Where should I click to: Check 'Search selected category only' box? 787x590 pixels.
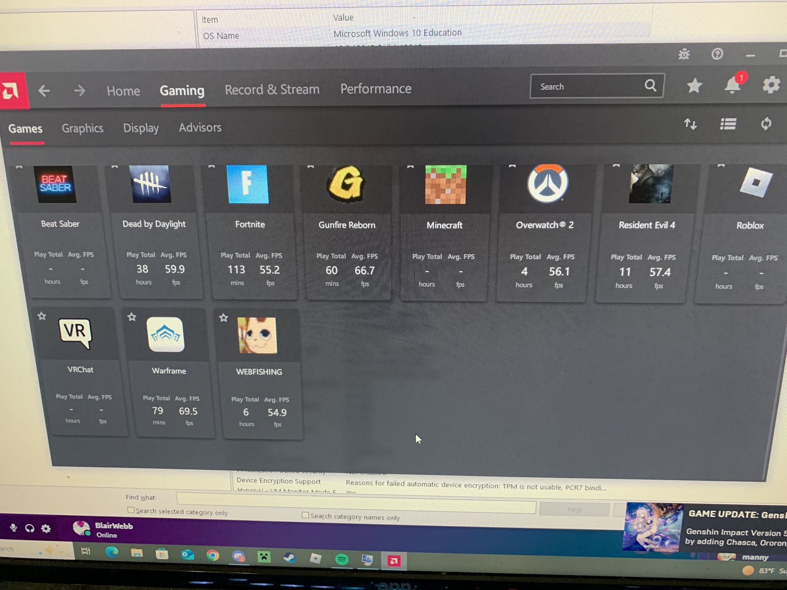(131, 510)
